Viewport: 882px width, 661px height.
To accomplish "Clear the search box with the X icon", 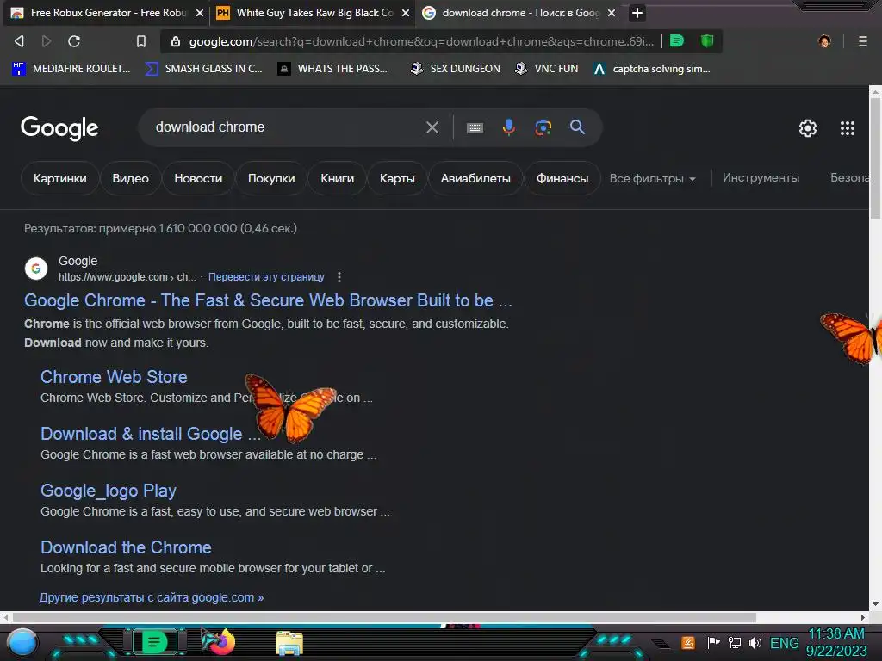I will 432,127.
